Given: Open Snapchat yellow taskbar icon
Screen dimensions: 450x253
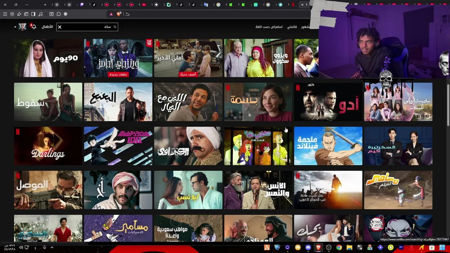Looking at the screenshot, I should tap(390, 248).
